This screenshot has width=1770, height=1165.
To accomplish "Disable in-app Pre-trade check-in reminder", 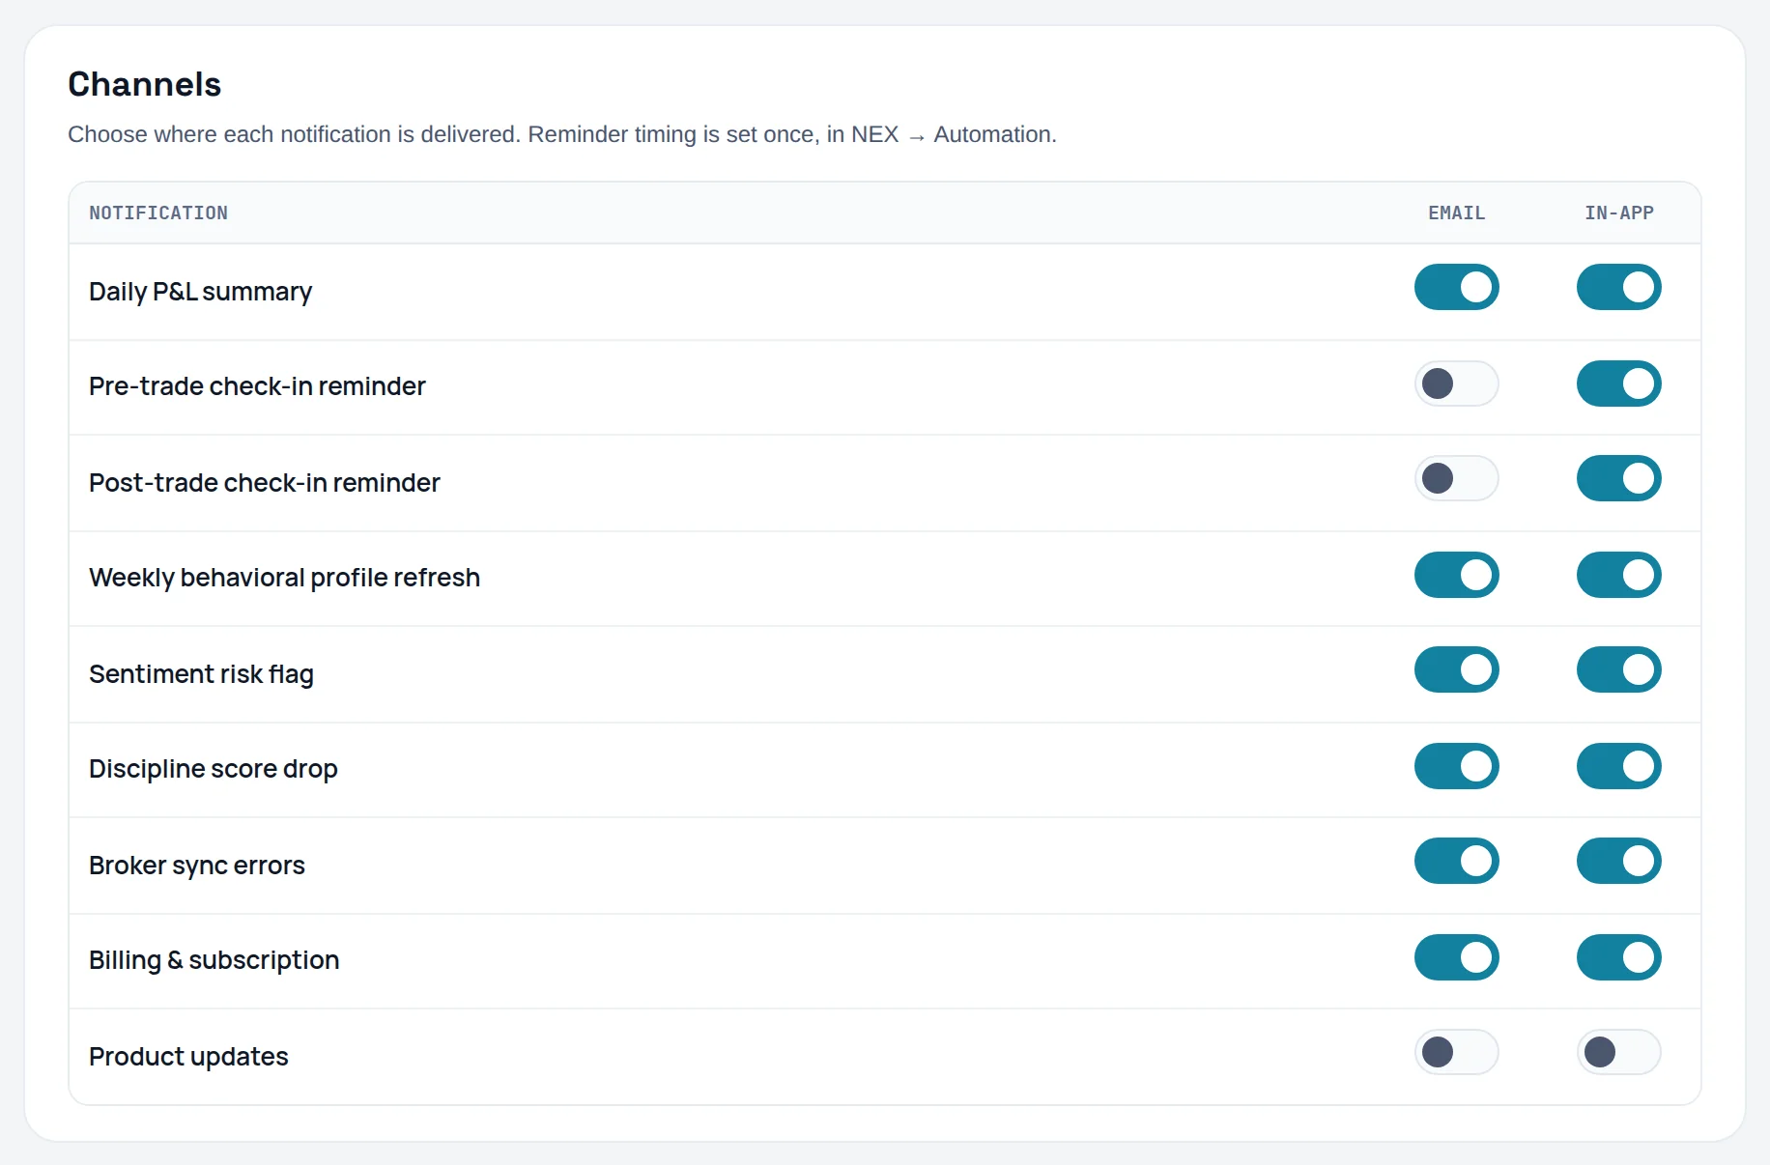I will [x=1618, y=384].
